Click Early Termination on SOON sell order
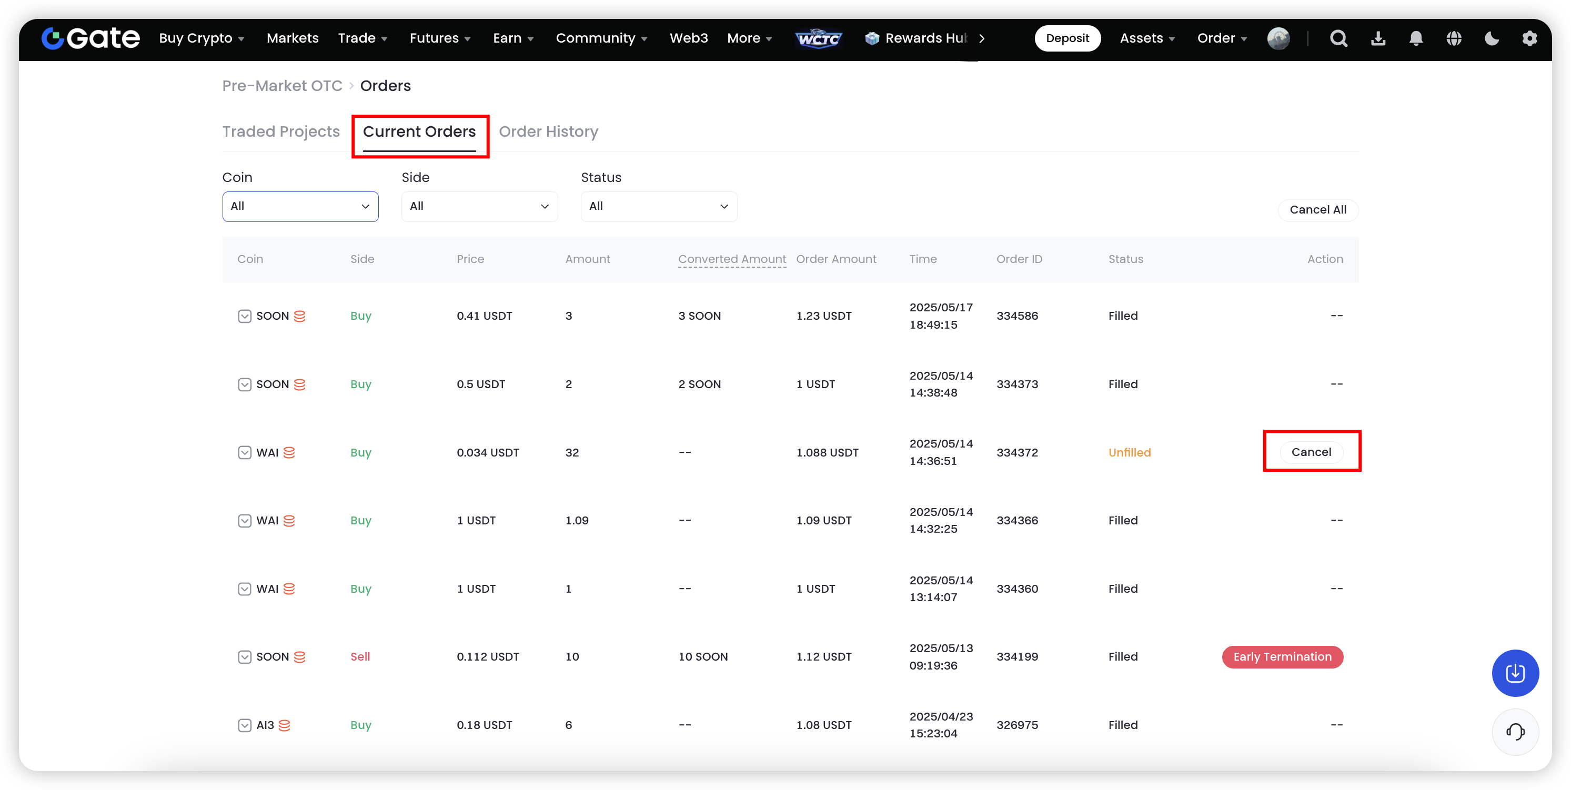Screen dimensions: 1571x790 pyautogui.click(x=1282, y=657)
